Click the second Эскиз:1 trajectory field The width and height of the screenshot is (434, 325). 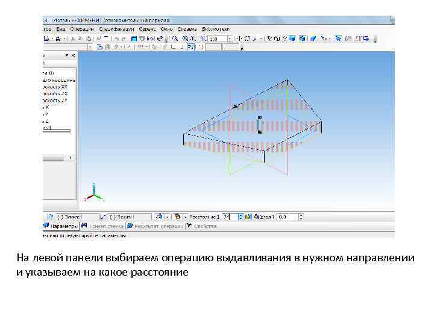(x=129, y=217)
